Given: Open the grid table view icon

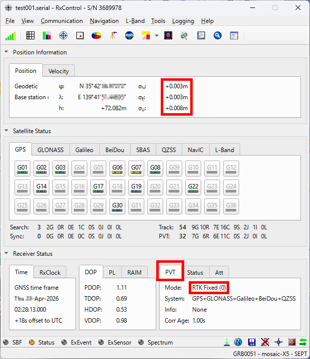Looking at the screenshot, I should (30, 35).
